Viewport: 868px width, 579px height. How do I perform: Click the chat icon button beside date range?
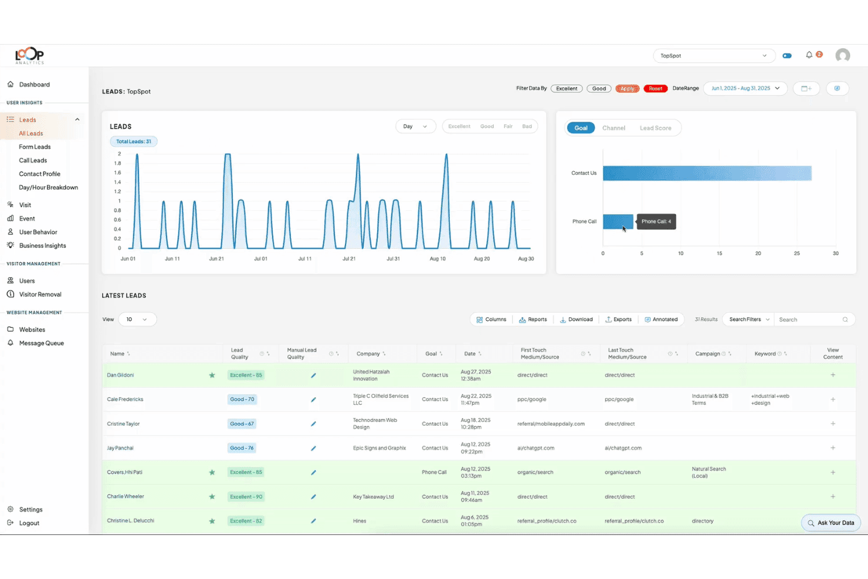click(x=838, y=89)
